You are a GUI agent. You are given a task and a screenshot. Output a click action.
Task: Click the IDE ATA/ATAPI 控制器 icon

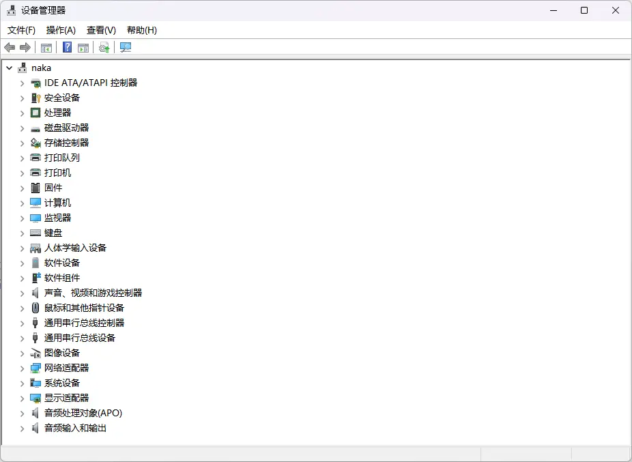point(35,83)
